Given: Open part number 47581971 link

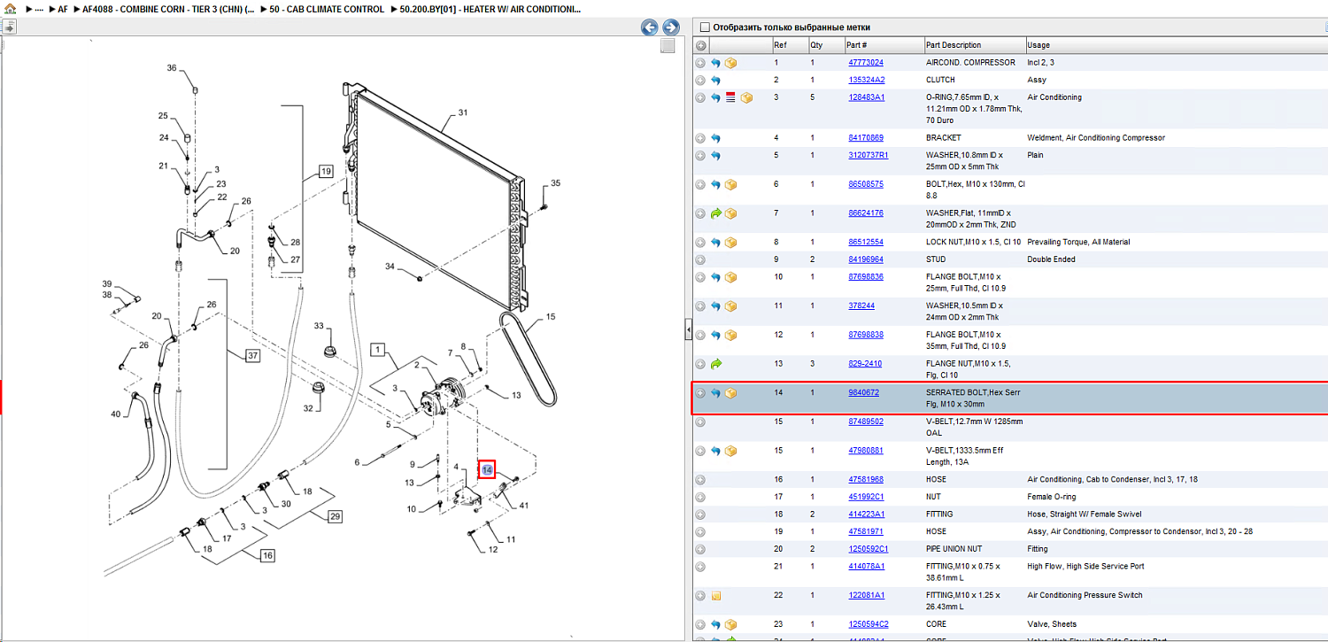Looking at the screenshot, I should point(866,531).
